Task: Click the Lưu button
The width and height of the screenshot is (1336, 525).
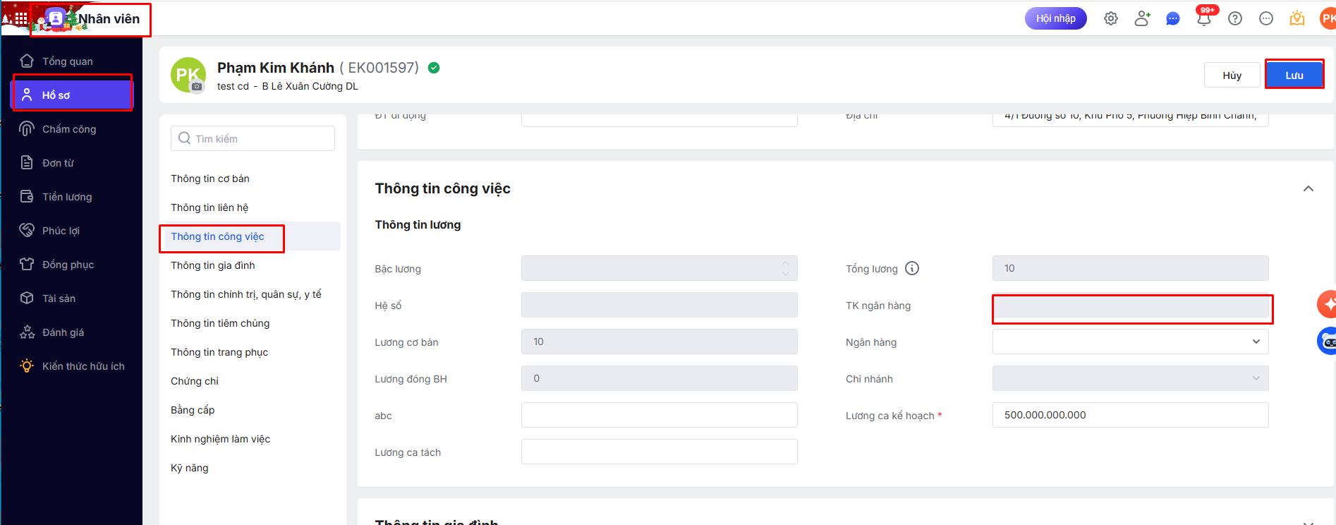Action: pos(1294,75)
